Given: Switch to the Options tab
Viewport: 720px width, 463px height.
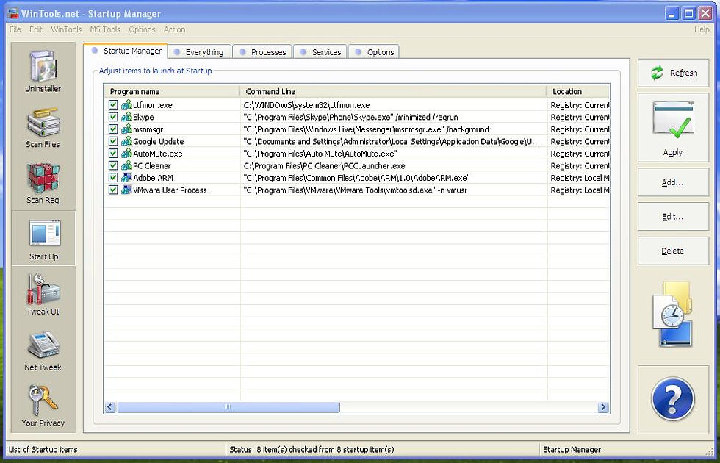Looking at the screenshot, I should [374, 52].
